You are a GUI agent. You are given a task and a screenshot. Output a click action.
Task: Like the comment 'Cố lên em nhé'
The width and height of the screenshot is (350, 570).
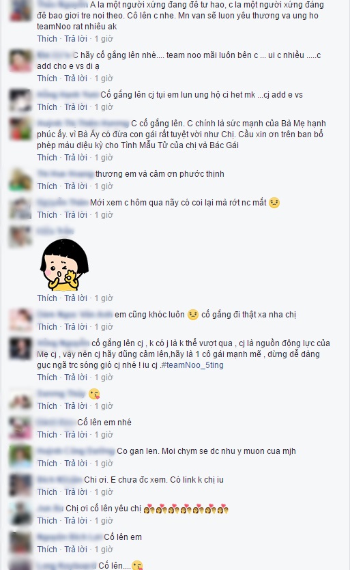pyautogui.click(x=47, y=434)
